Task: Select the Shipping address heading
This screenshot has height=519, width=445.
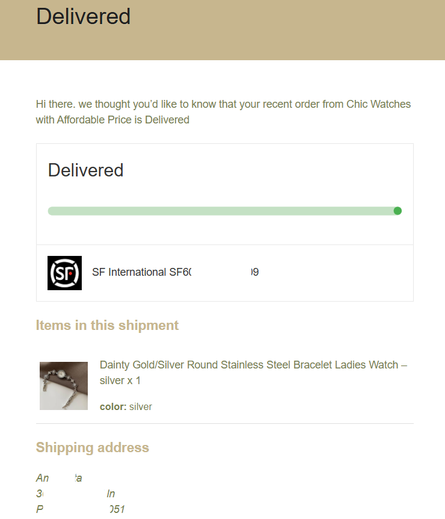Action: point(93,447)
